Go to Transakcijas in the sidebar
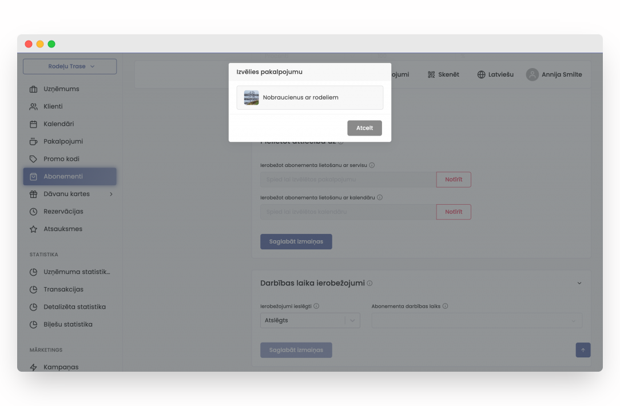Image resolution: width=620 pixels, height=406 pixels. click(x=63, y=289)
